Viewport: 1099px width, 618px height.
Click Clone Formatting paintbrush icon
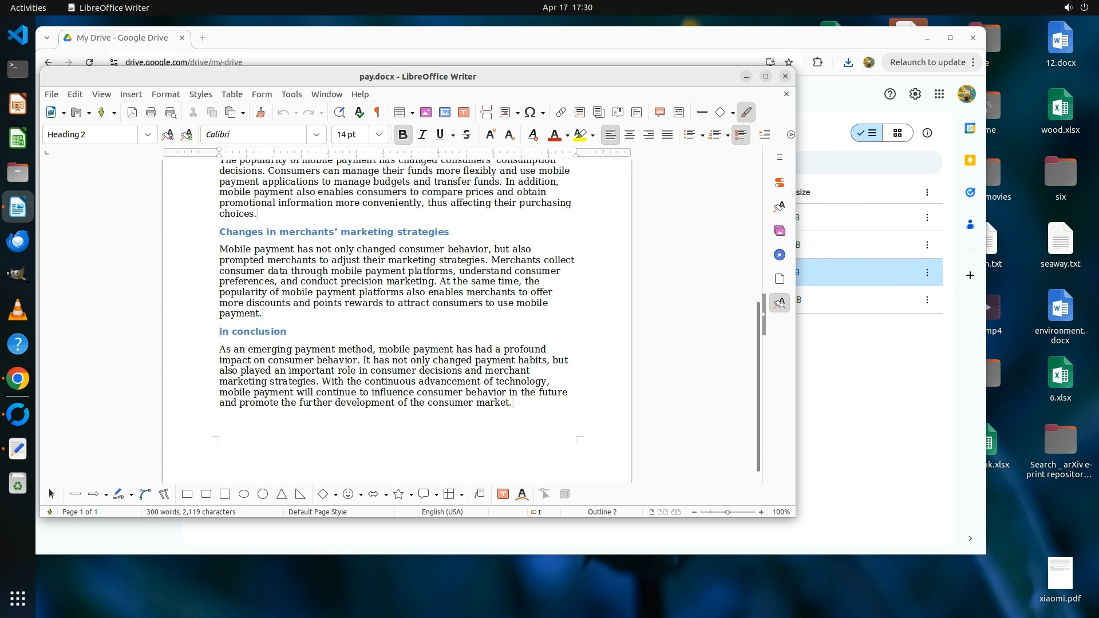(260, 112)
